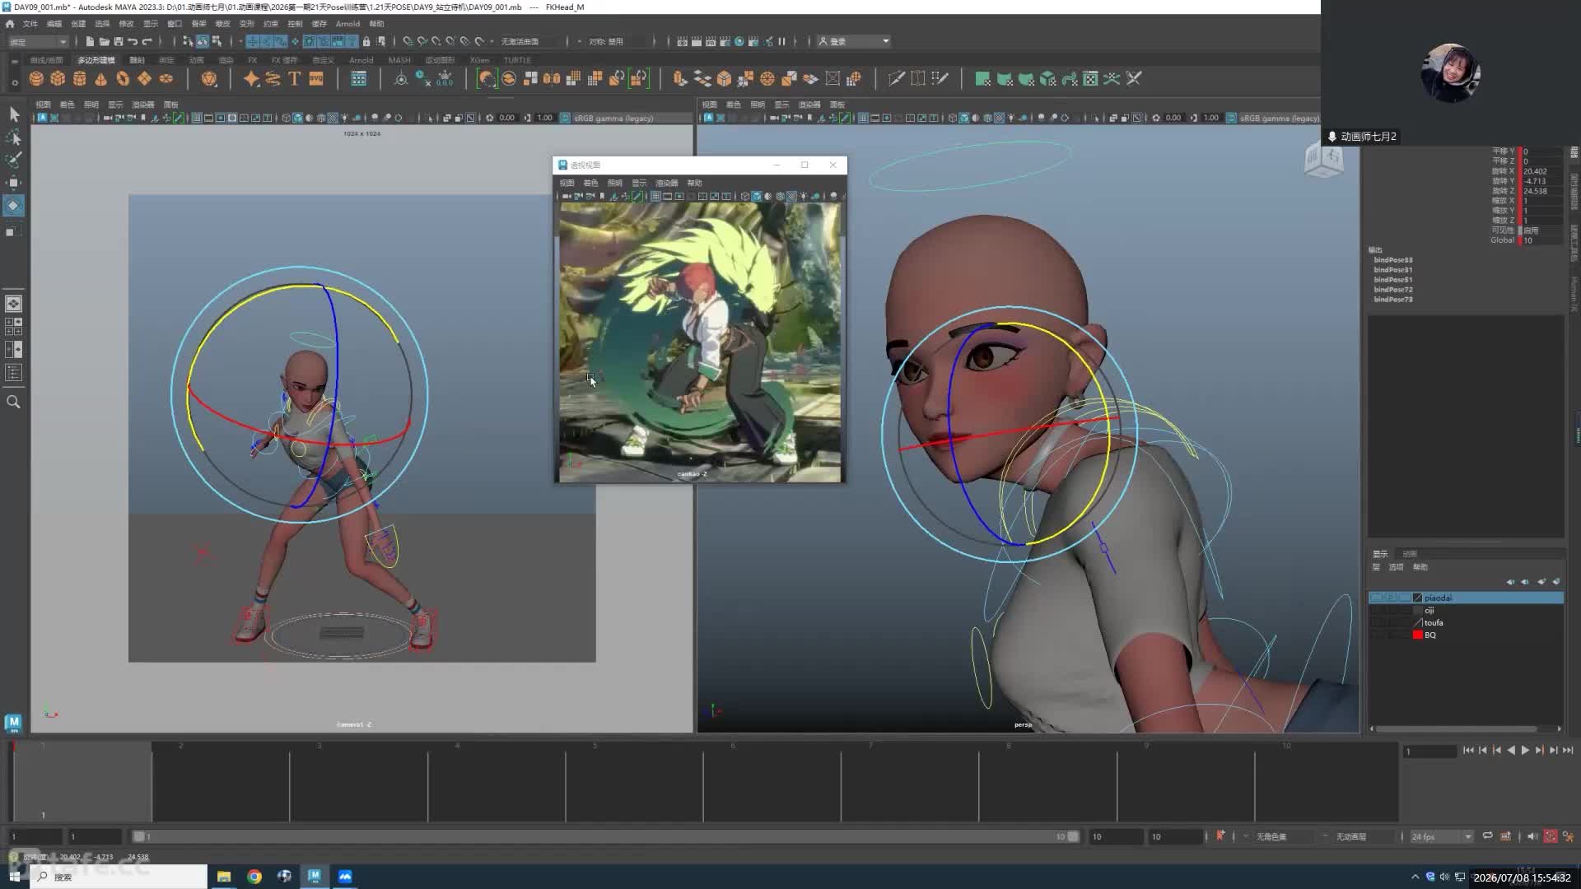Switch to the MASH shelf tab
This screenshot has height=889, width=1581.
point(399,60)
